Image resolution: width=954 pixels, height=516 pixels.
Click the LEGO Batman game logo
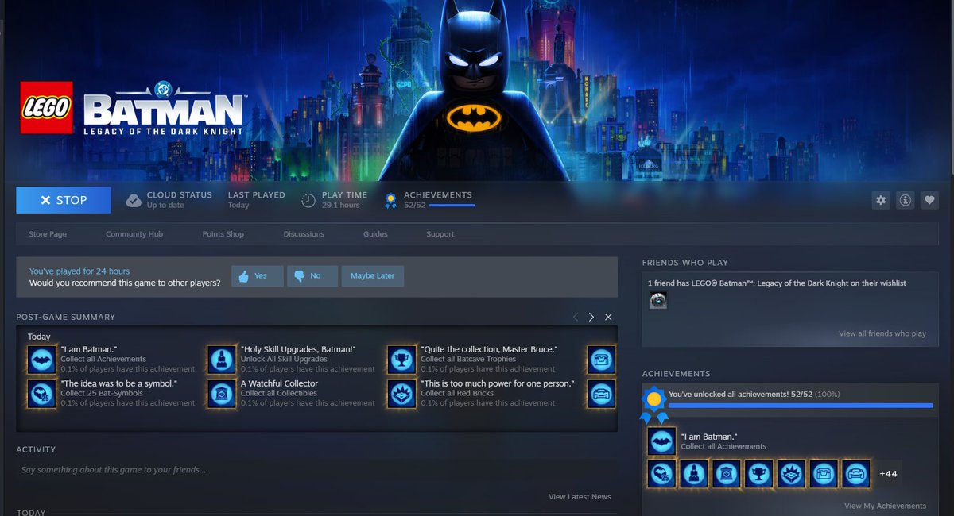pos(132,107)
